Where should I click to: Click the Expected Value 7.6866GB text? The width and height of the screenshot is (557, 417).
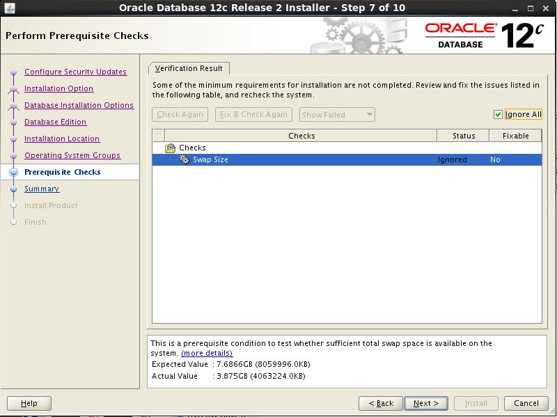(231, 364)
